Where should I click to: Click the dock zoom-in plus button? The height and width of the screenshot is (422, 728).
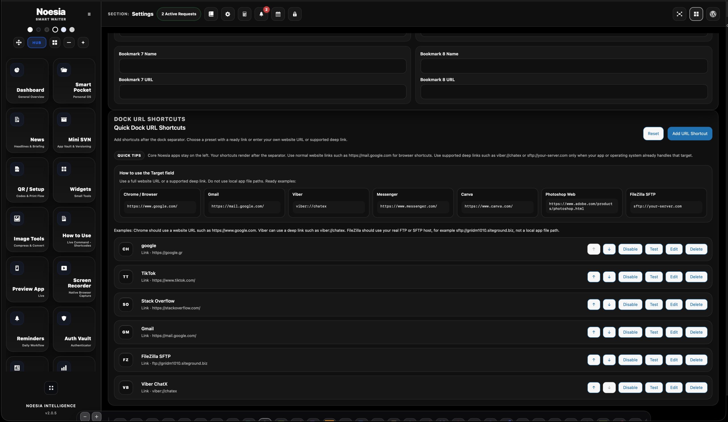96,417
